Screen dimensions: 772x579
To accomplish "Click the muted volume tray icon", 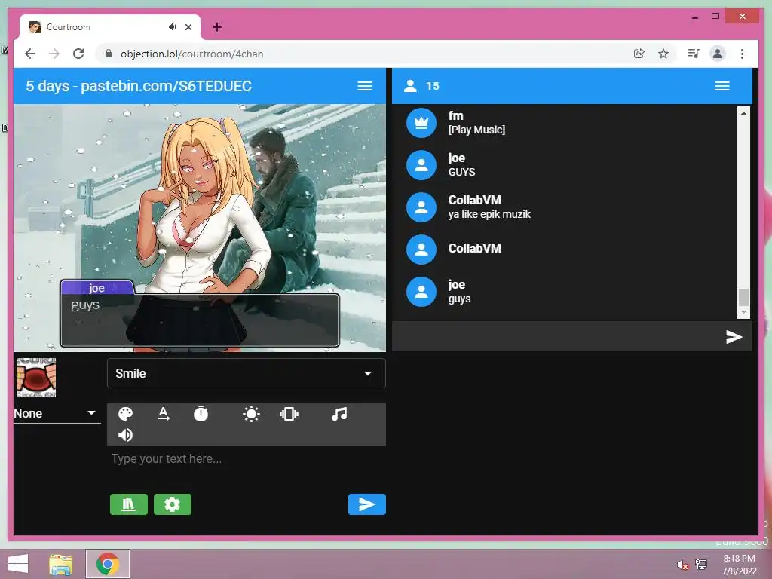I will click(682, 565).
